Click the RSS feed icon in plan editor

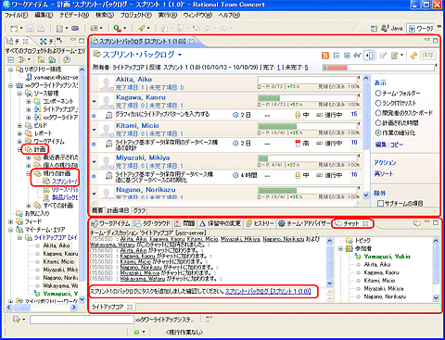coord(325,56)
